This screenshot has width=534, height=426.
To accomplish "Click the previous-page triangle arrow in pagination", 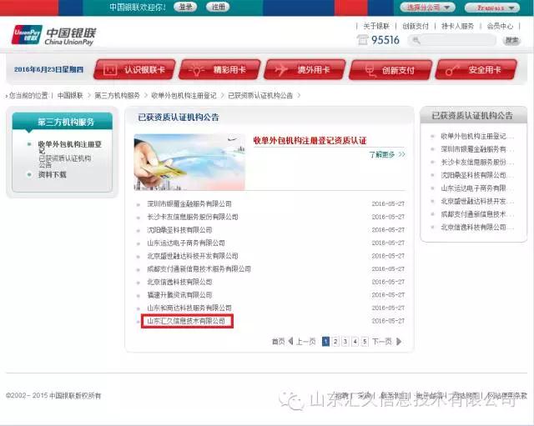I will point(290,341).
